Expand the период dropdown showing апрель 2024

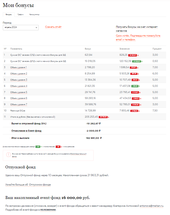(x=20, y=27)
